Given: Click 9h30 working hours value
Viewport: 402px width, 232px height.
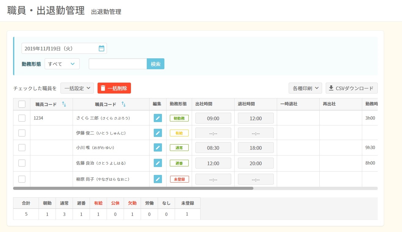Looking at the screenshot, I should coord(370,148).
